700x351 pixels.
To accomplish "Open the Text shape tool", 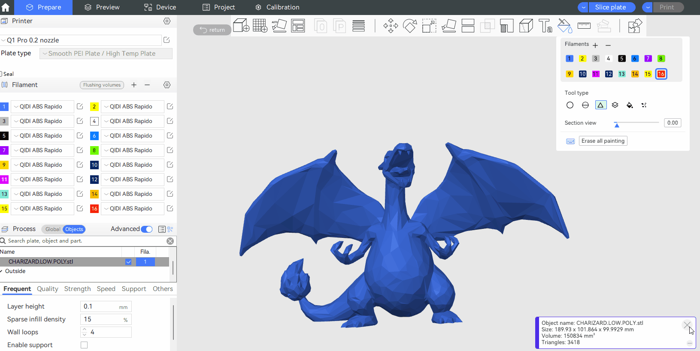I will [545, 26].
